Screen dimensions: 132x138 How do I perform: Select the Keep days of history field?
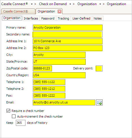(21, 123)
